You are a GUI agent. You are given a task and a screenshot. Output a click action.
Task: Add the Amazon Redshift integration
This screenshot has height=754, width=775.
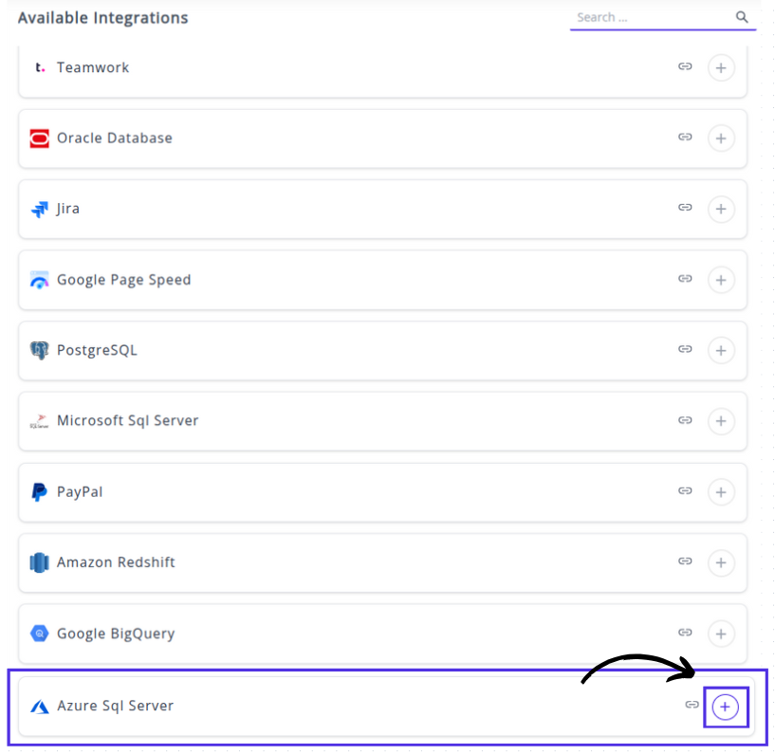point(721,563)
